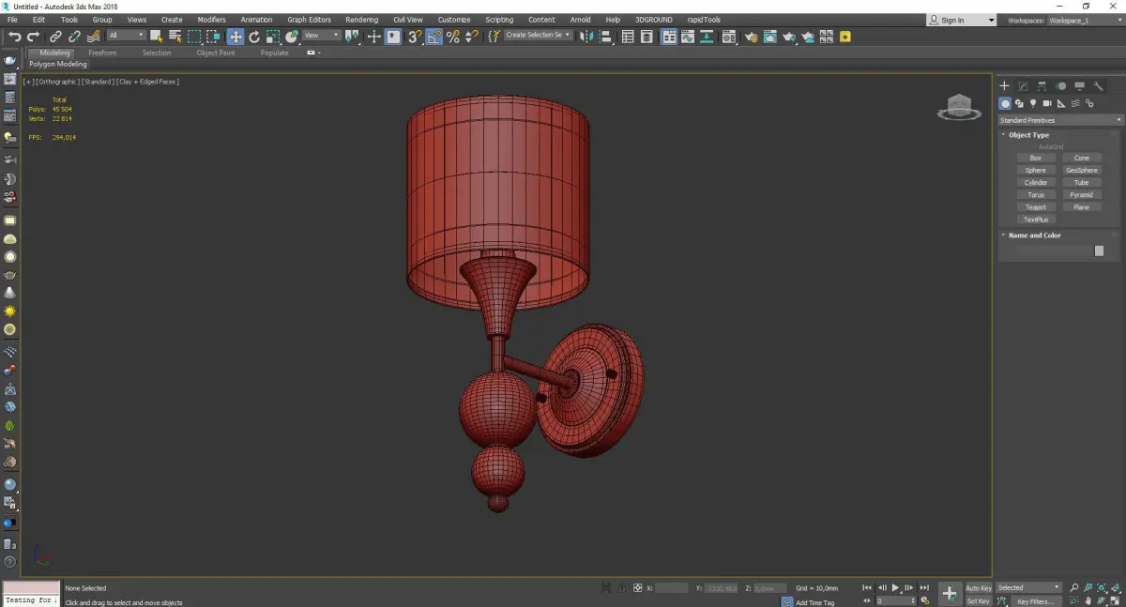Collapse the Object Type rollout
1126x607 pixels.
(x=1028, y=135)
